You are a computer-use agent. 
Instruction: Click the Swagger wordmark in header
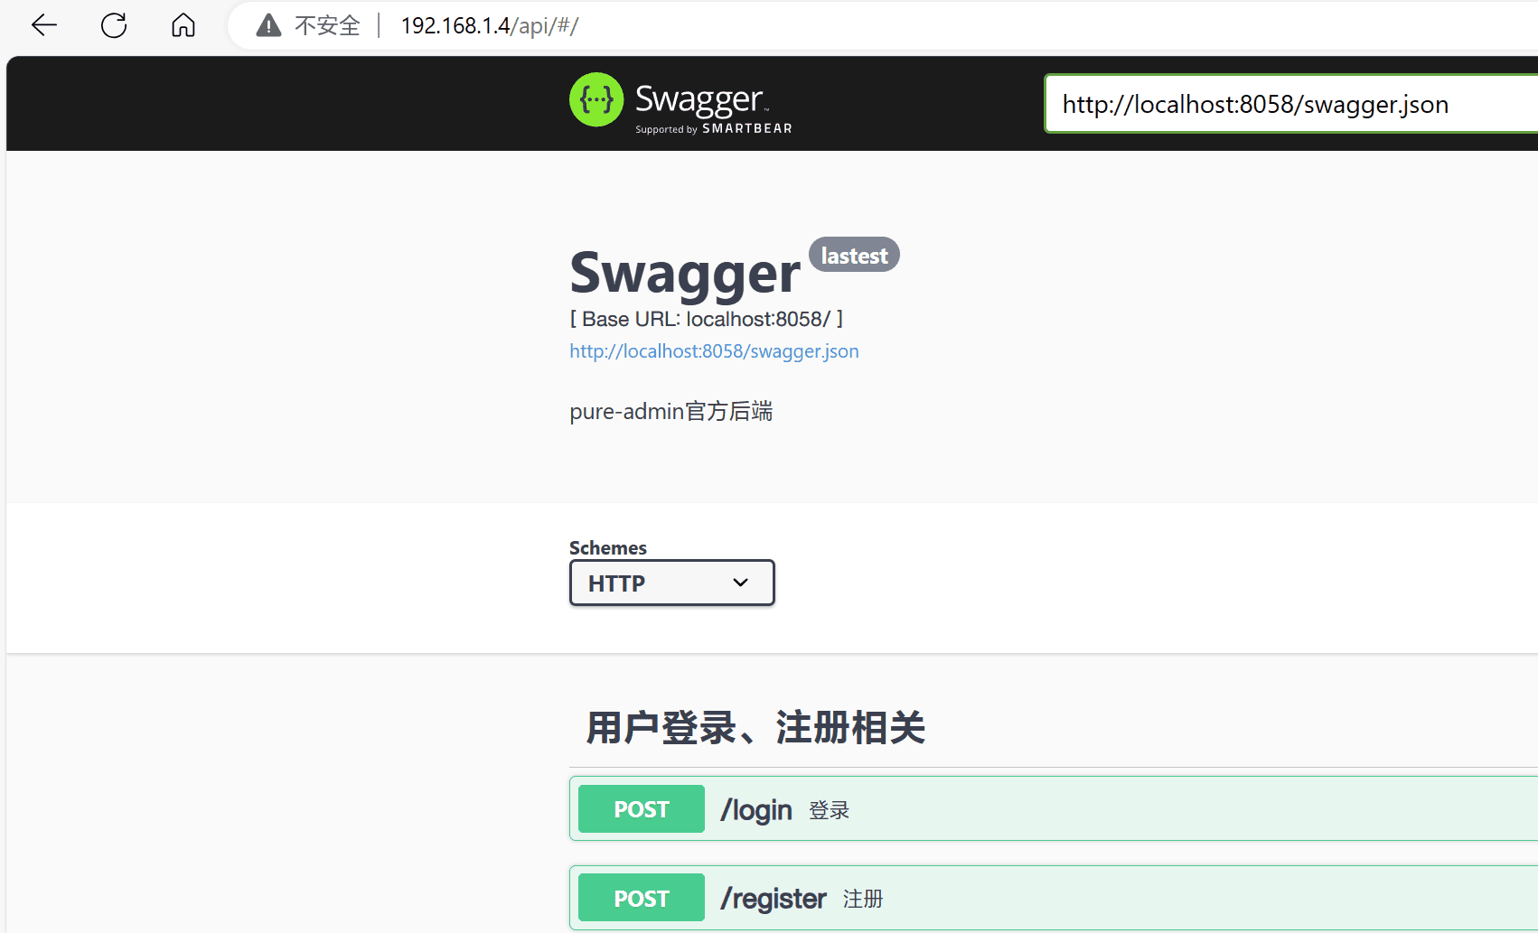click(x=699, y=99)
